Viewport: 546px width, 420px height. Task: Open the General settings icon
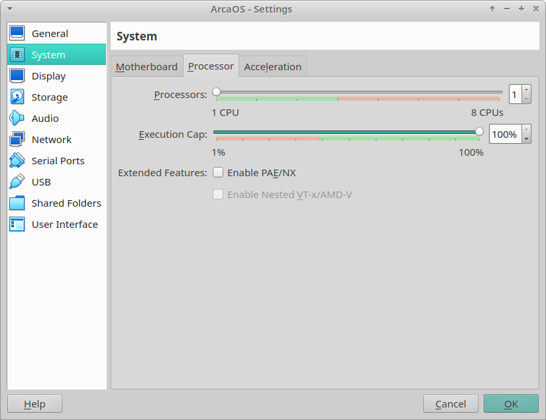(x=17, y=34)
